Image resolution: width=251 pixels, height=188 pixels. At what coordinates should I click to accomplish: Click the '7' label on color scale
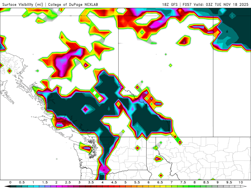pyautogui.click(x=172, y=182)
